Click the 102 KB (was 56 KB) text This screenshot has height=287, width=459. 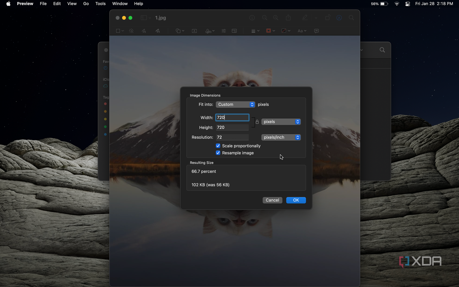210,185
